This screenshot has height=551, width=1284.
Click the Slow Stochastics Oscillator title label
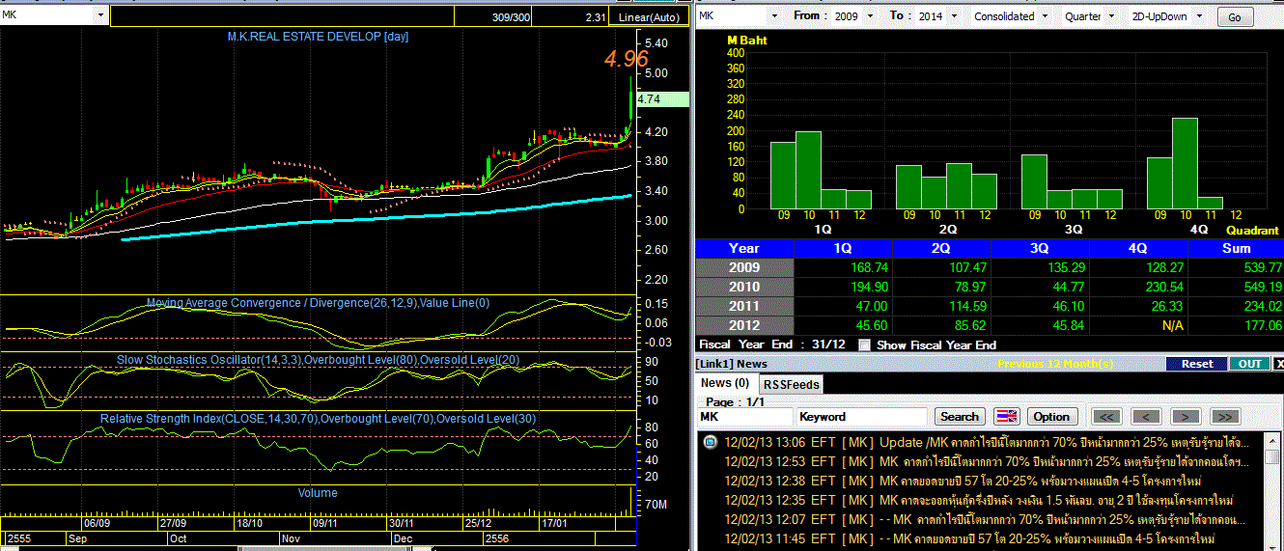coord(318,360)
